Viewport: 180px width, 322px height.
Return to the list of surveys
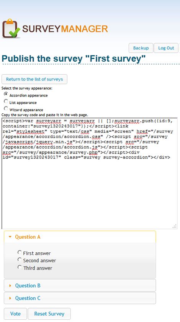click(x=34, y=79)
